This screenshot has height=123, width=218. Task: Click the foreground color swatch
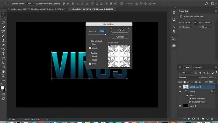click(x=2, y=88)
